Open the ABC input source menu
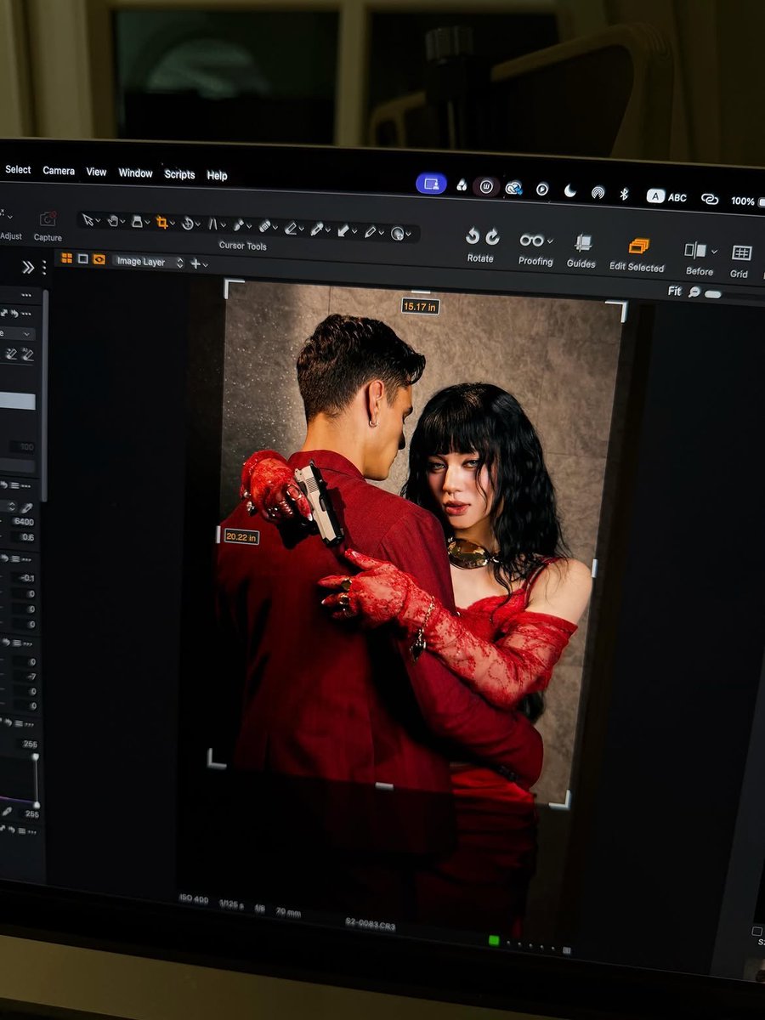This screenshot has width=765, height=1020. point(667,196)
